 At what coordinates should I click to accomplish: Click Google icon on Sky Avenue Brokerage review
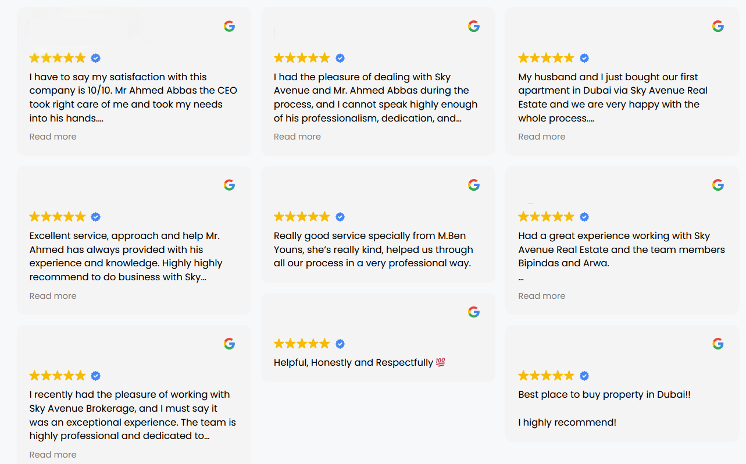coord(230,344)
